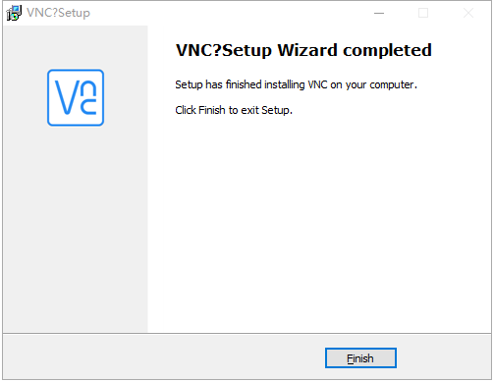The height and width of the screenshot is (382, 494).
Task: Click the empty grey footer left of Finish
Action: pos(164,356)
